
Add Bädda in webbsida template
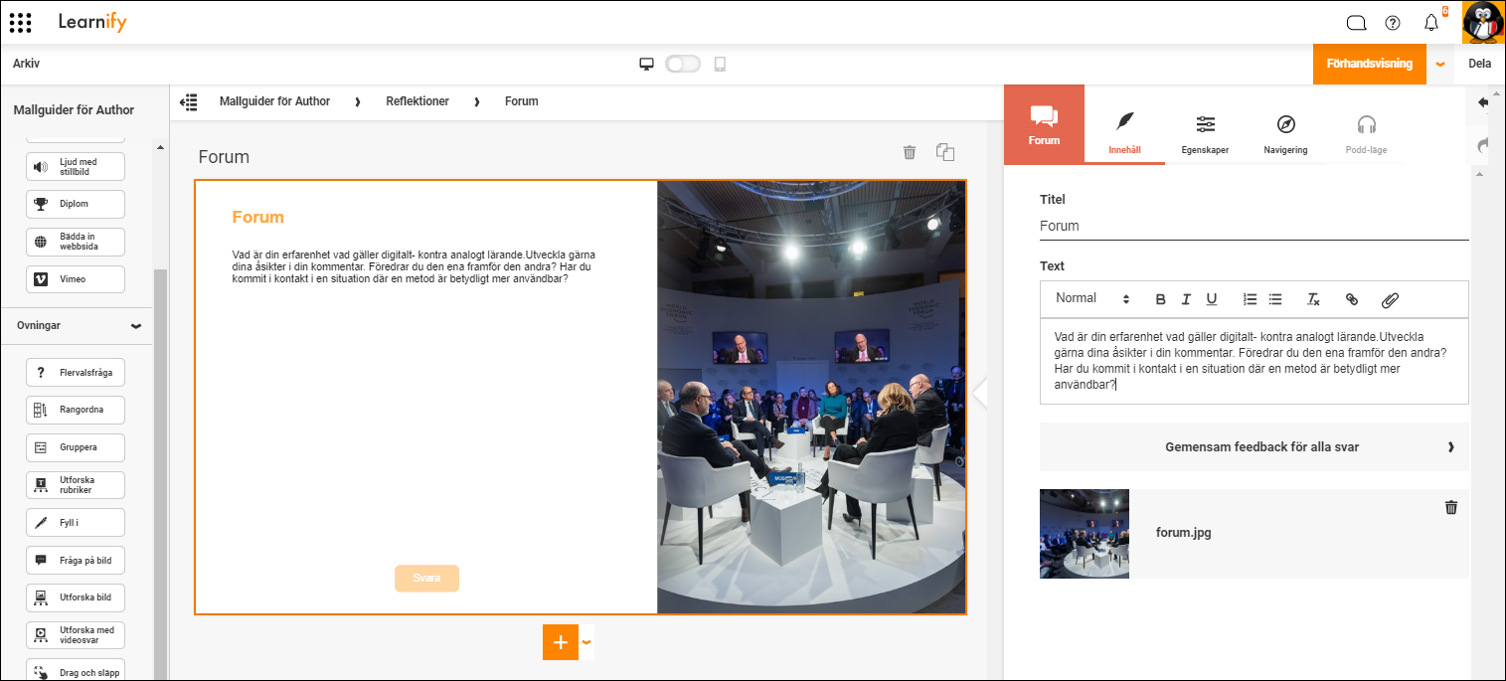pyautogui.click(x=76, y=242)
